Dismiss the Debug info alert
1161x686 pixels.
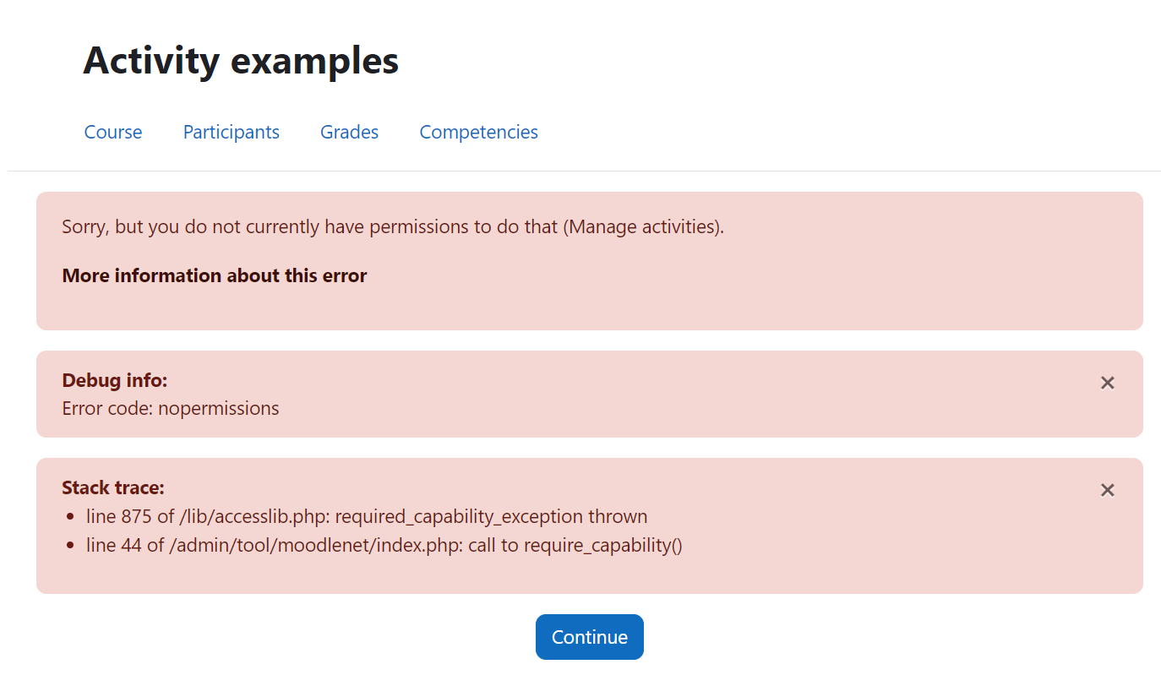pyautogui.click(x=1107, y=383)
